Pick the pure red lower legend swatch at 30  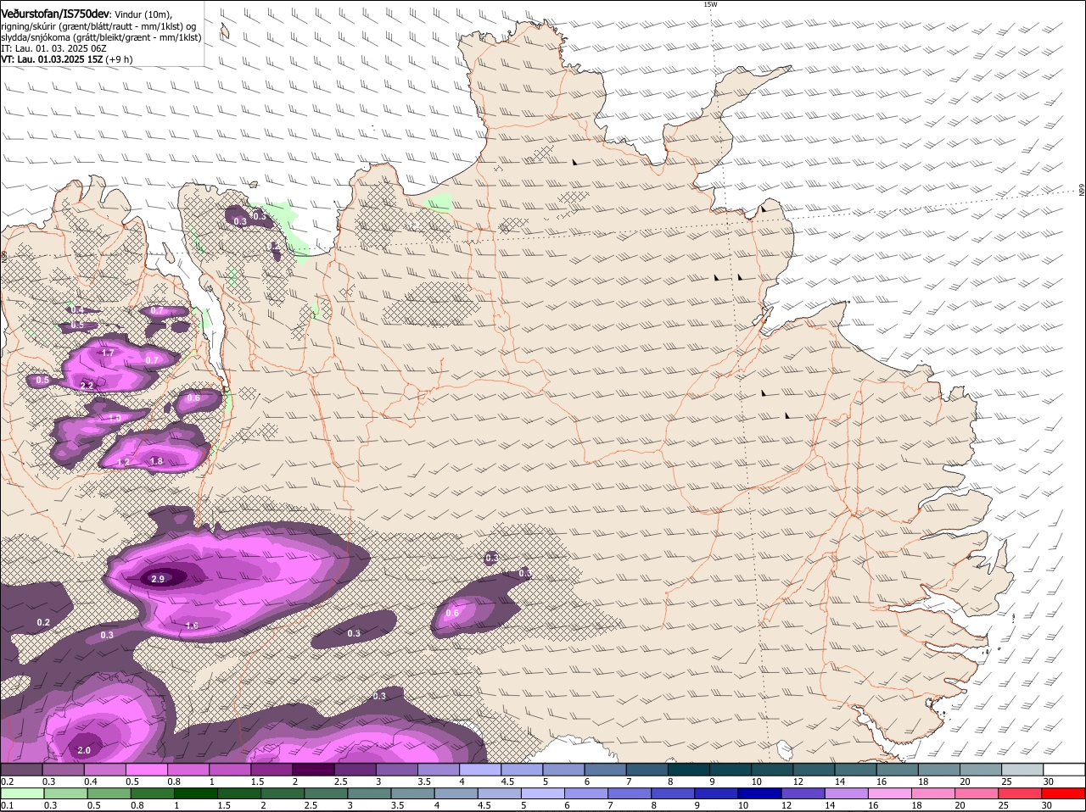point(1064,793)
